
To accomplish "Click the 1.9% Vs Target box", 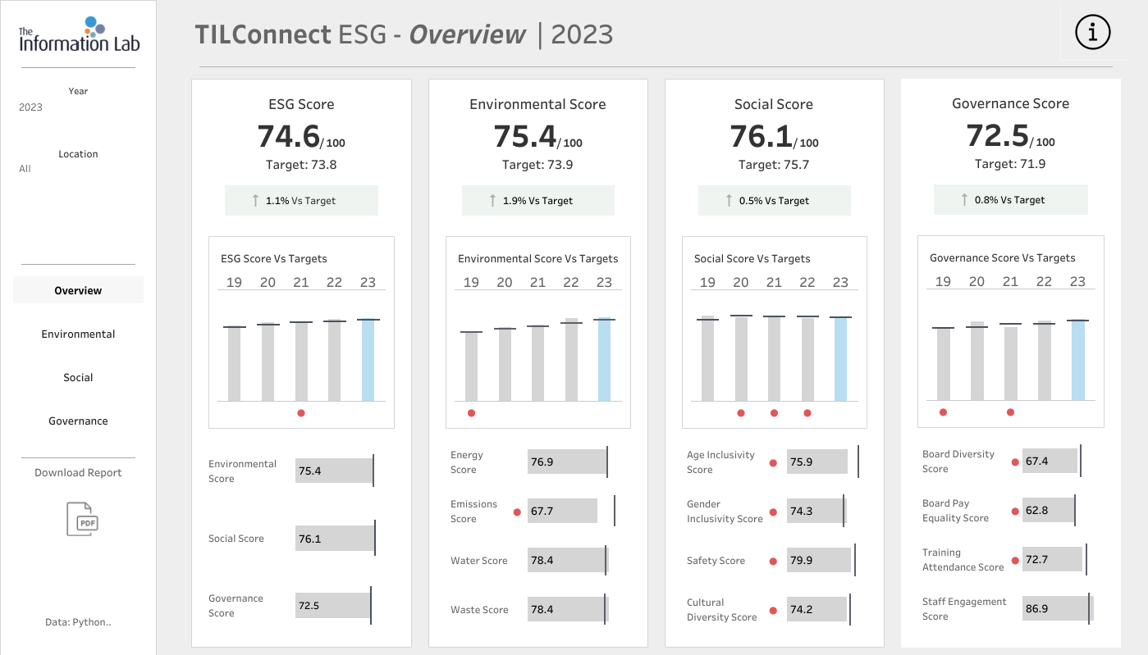I will pyautogui.click(x=538, y=201).
